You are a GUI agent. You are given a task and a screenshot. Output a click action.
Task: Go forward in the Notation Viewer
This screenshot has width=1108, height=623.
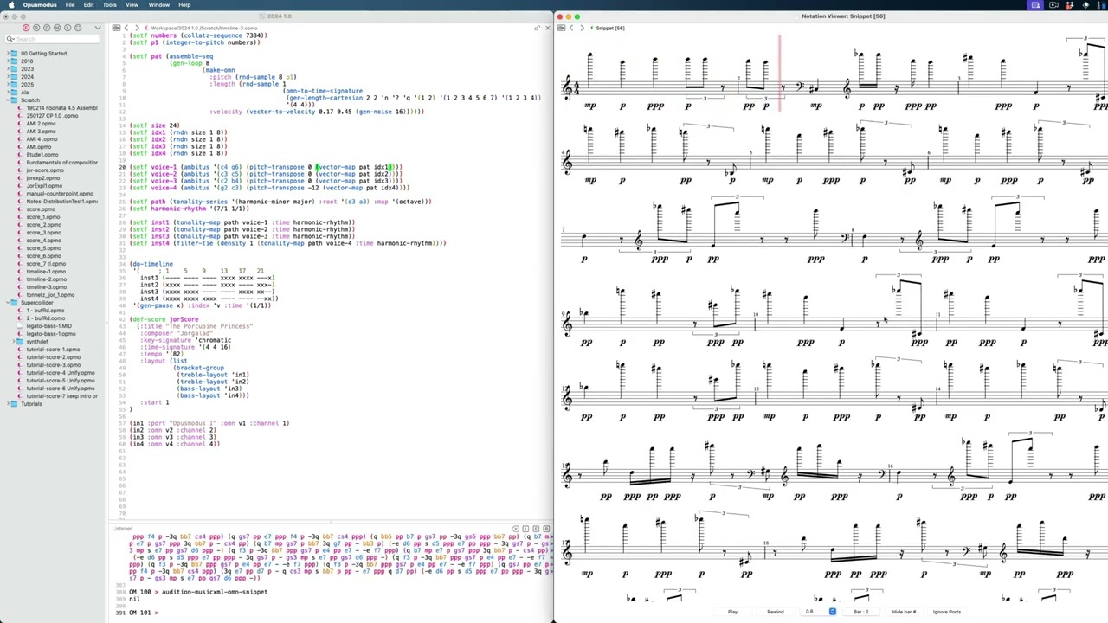[x=582, y=28]
